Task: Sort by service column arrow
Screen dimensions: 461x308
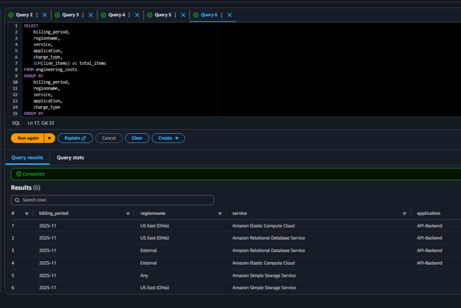Action: (404, 213)
